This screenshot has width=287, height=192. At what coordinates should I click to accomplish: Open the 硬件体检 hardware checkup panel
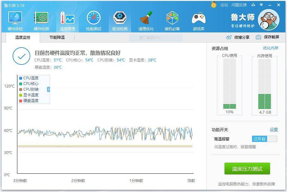point(15,20)
